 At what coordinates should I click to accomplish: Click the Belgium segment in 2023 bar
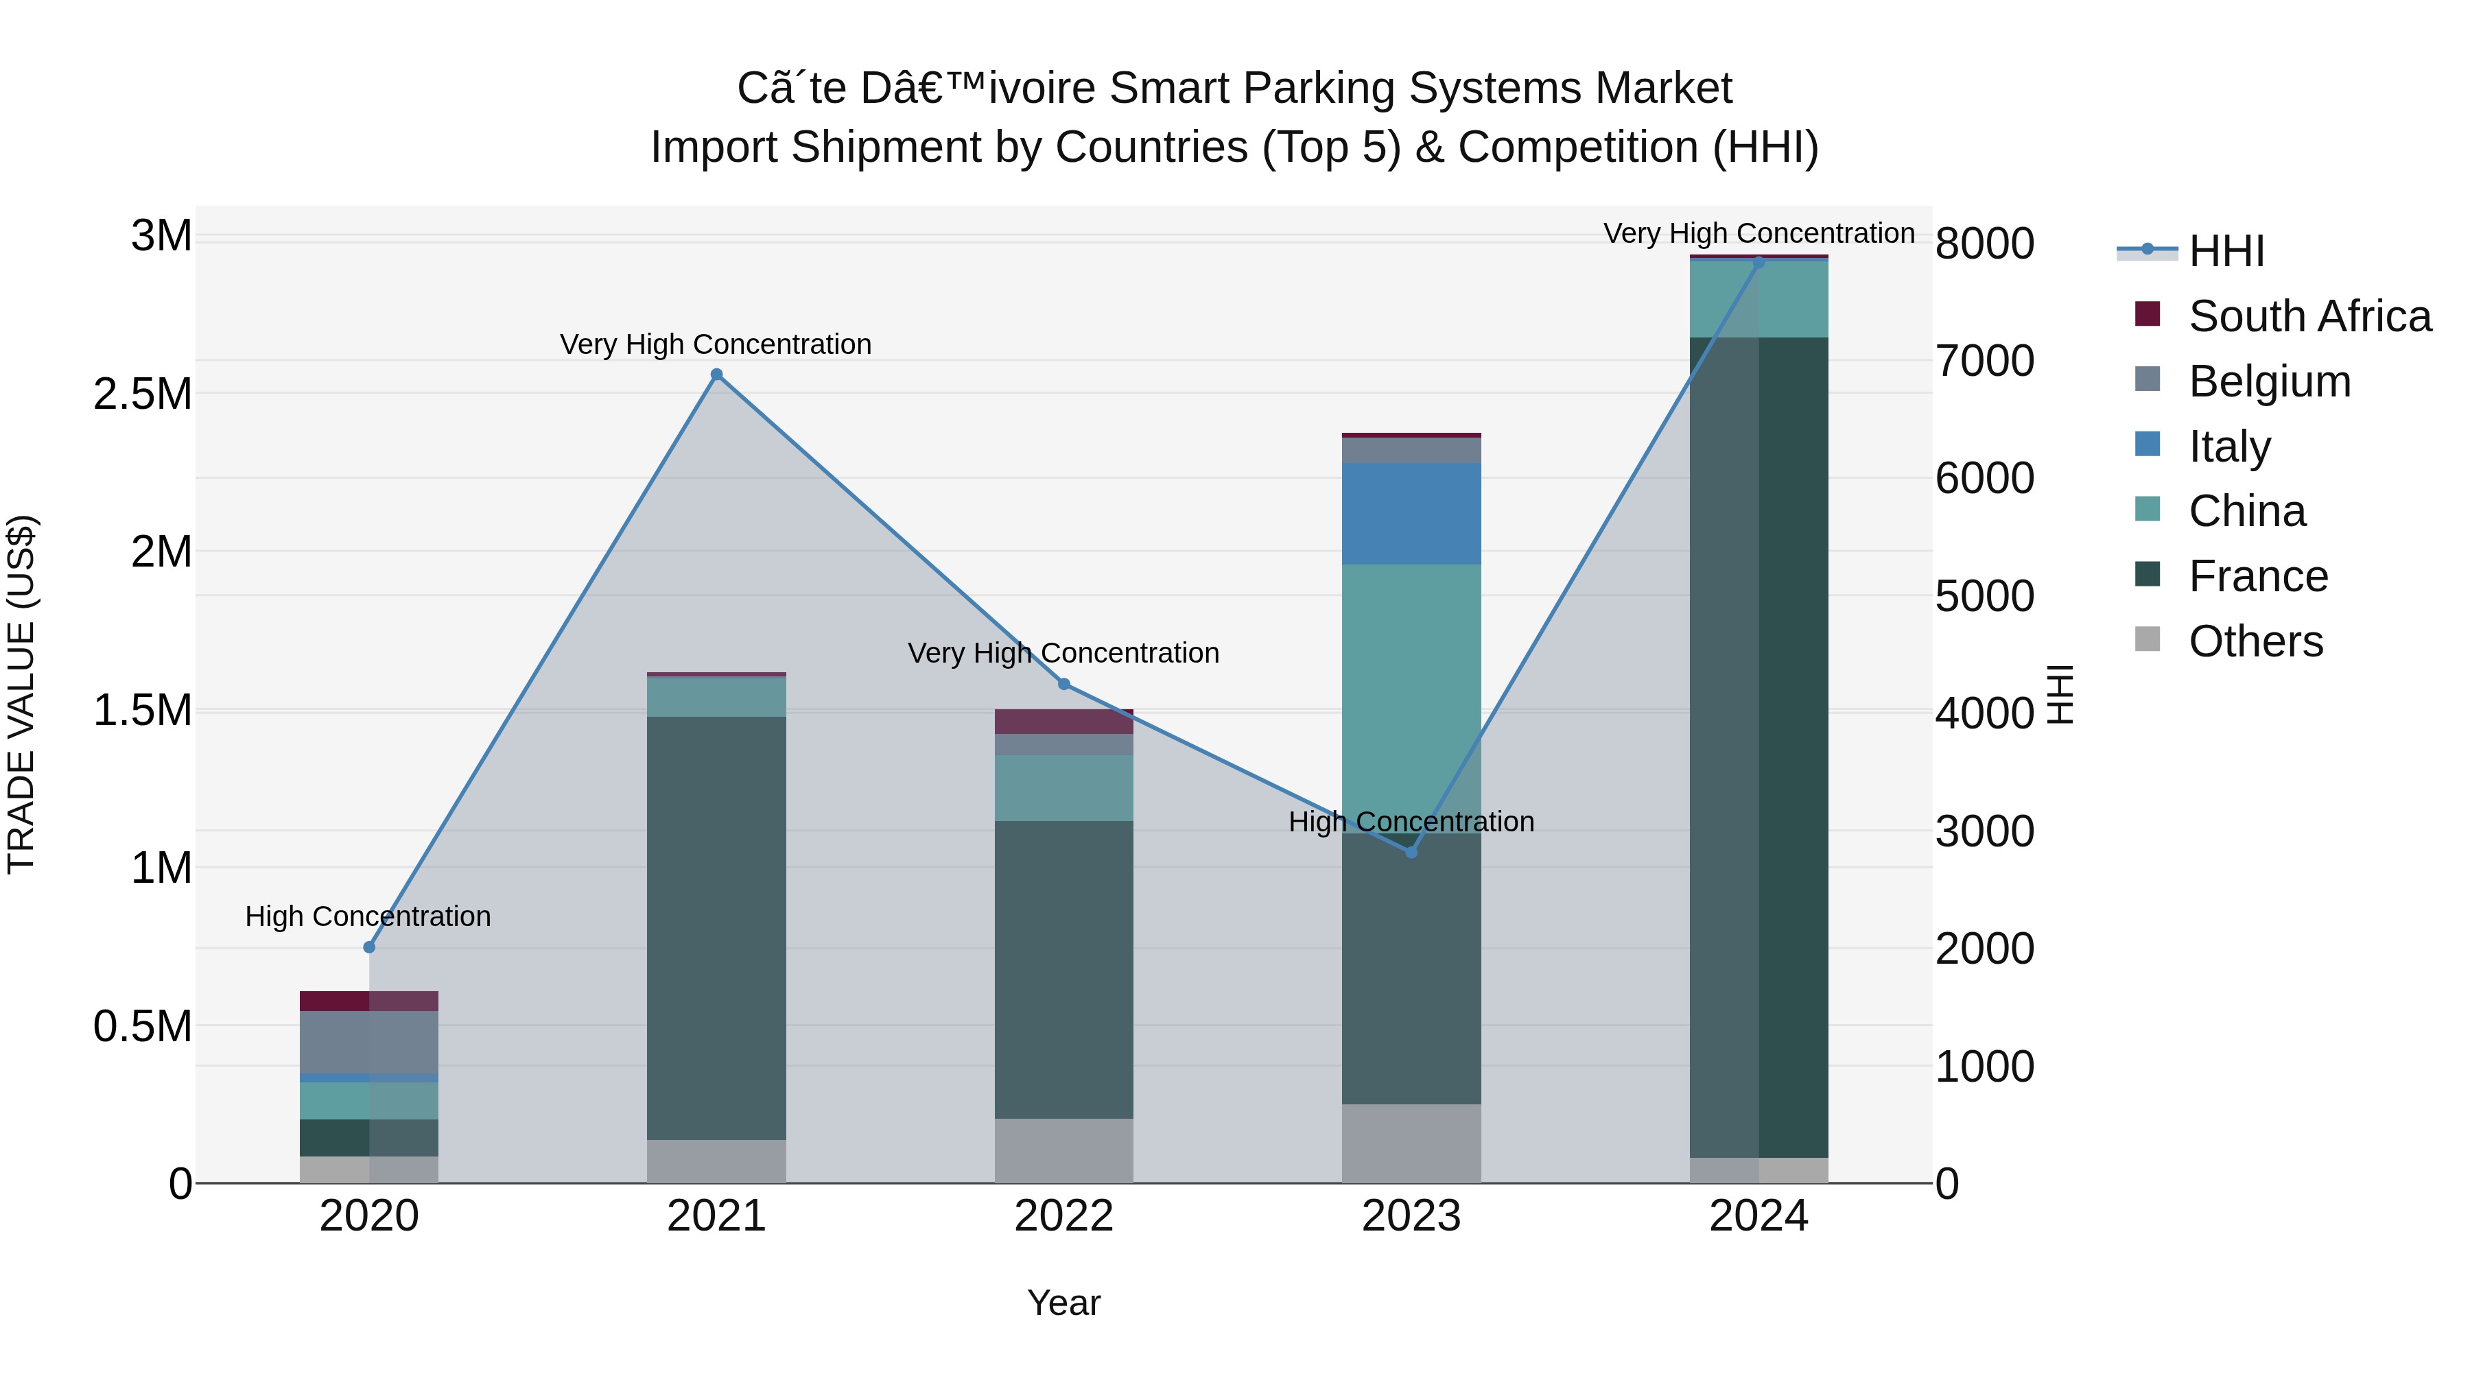1411,451
